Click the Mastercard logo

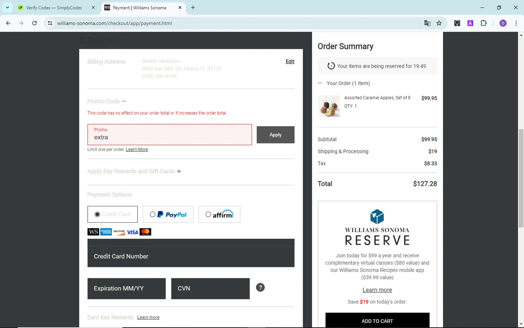[x=145, y=232]
